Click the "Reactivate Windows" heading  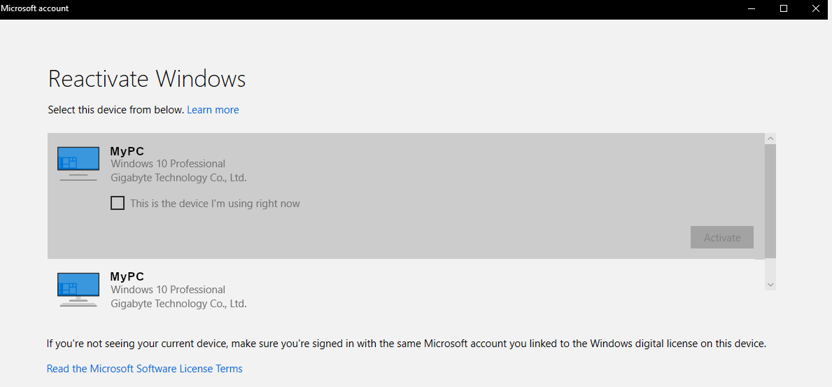point(146,78)
